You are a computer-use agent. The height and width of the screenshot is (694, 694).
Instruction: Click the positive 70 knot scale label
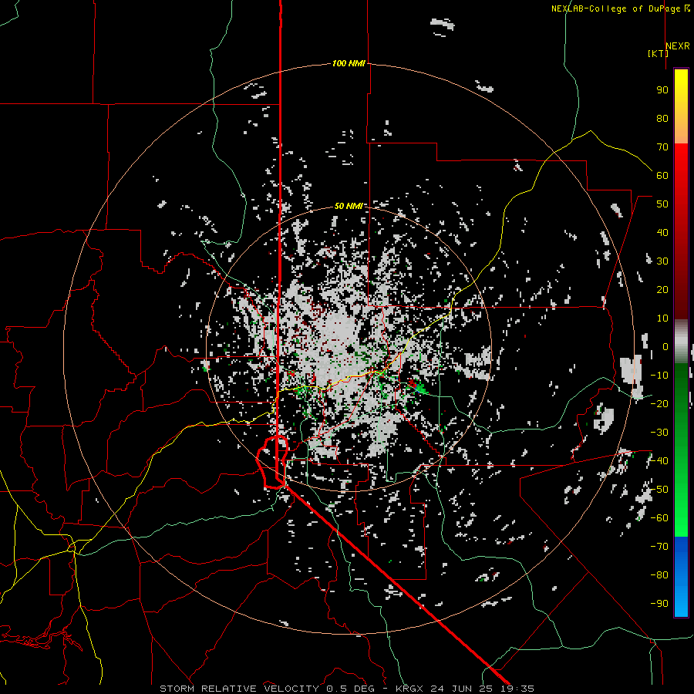[662, 147]
